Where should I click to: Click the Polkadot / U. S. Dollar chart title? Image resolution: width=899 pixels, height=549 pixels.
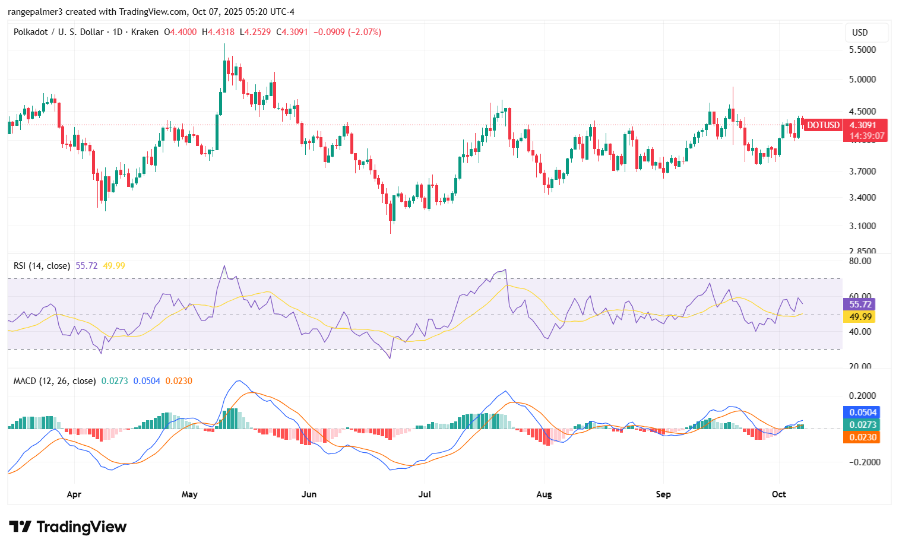tap(58, 32)
